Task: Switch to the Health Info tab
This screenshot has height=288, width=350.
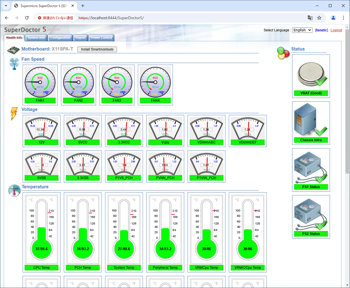Action: pos(14,38)
